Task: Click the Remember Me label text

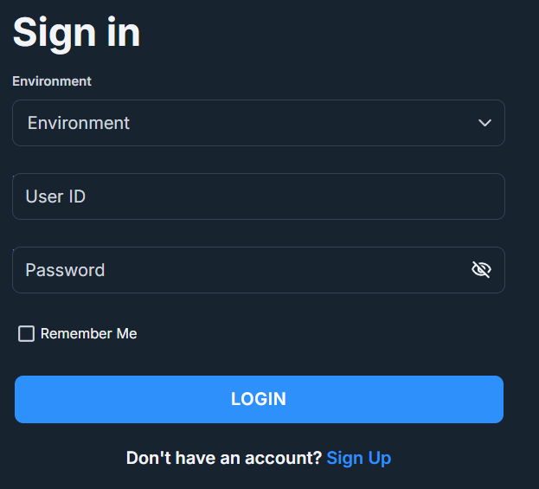Action: coord(89,333)
